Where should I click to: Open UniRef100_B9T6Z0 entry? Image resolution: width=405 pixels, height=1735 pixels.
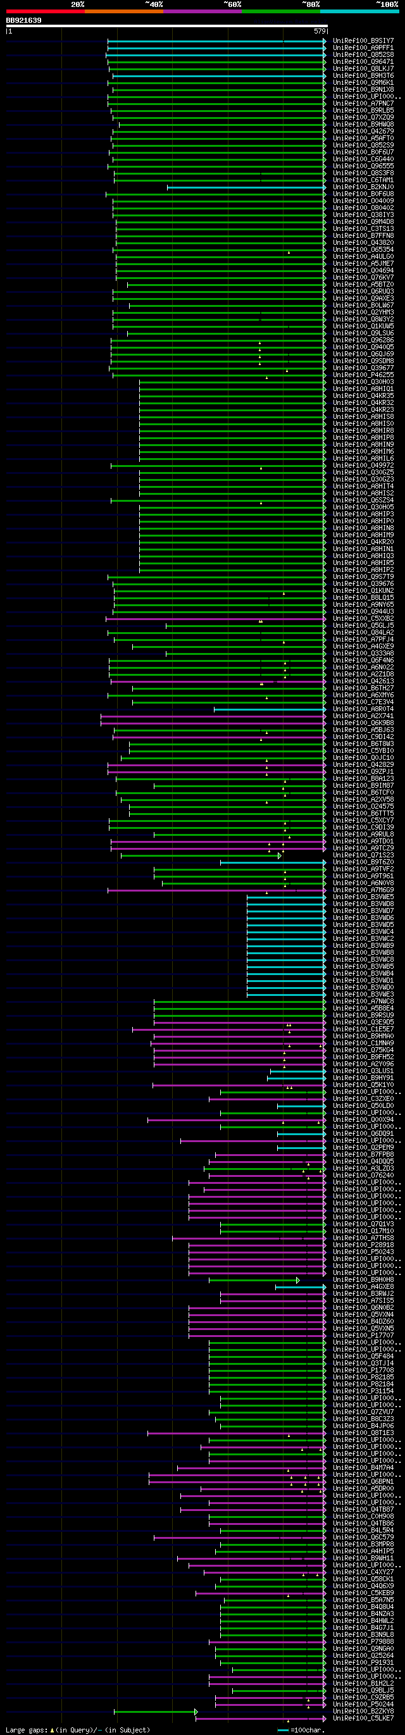(x=363, y=862)
